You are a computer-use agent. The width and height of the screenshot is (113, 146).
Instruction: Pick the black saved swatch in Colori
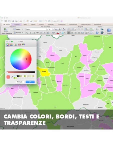[x=18, y=76]
